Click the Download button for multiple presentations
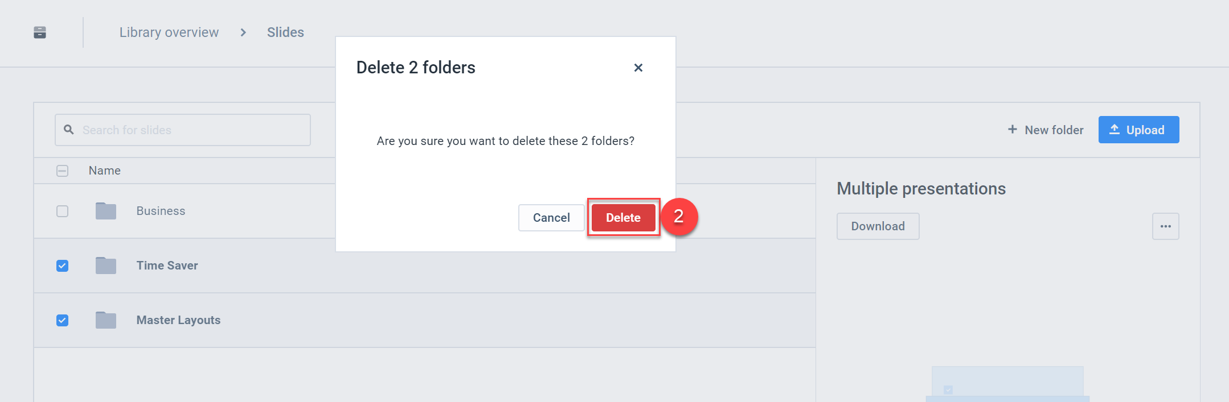Screen dimensions: 1229x402 pos(878,226)
